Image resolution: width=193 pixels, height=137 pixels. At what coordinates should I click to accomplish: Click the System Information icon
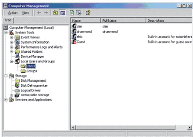click(x=17, y=42)
